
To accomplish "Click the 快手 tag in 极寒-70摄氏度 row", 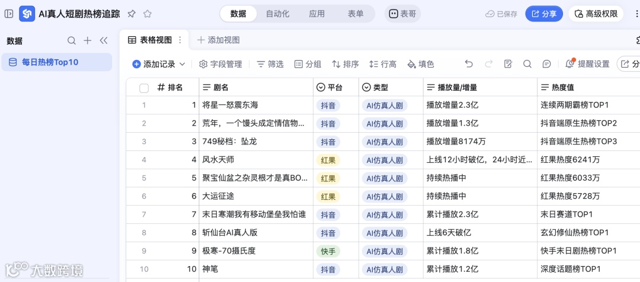I will pos(328,251).
